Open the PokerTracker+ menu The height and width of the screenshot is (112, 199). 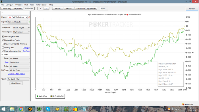pyautogui.click(x=42, y=5)
